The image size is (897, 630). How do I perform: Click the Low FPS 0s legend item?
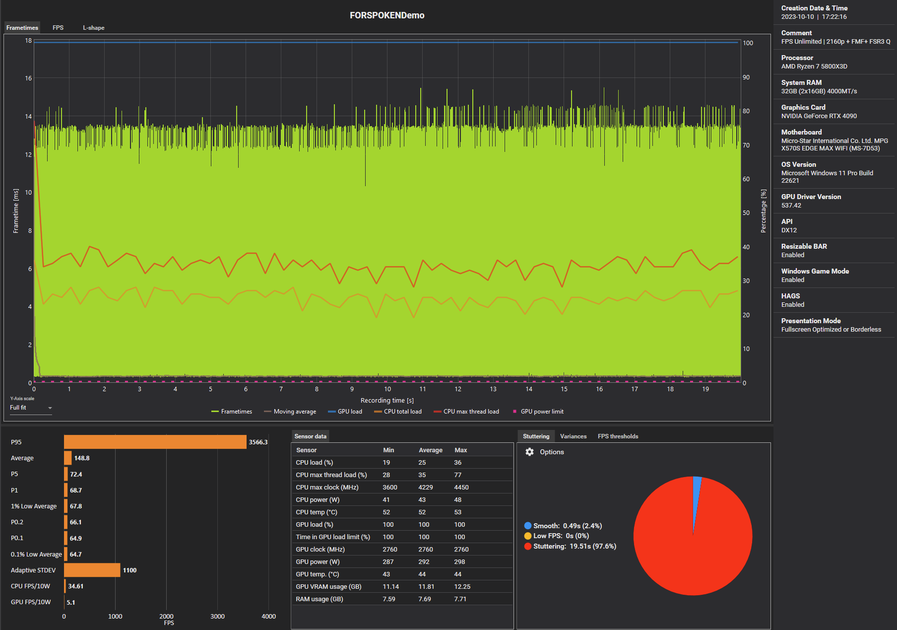tap(557, 536)
